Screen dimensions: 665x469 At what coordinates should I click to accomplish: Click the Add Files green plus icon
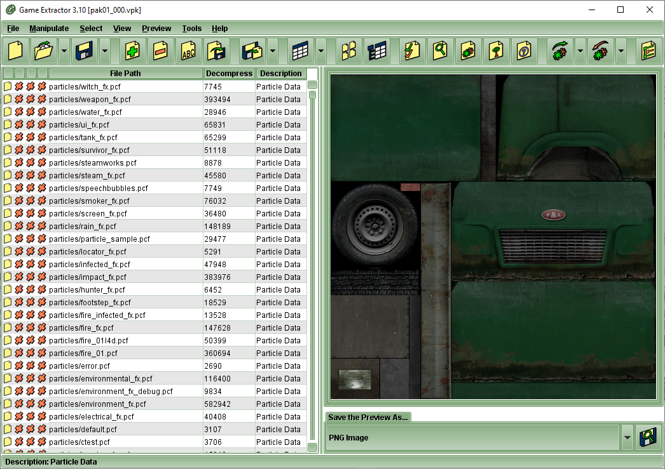click(x=132, y=51)
